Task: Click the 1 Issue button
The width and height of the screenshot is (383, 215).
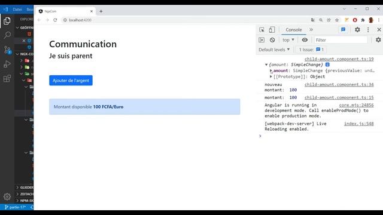Action: coord(311,50)
